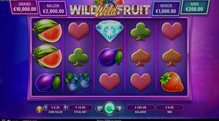Viewport: 219px width, 121px height.
Task: Enable autoplay next to spin button
Action: 99,109
